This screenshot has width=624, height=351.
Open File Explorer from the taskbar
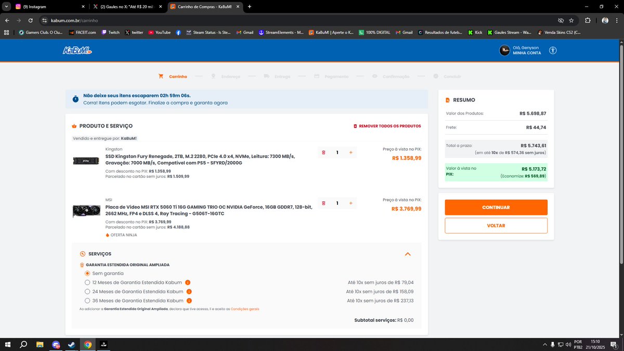point(40,344)
